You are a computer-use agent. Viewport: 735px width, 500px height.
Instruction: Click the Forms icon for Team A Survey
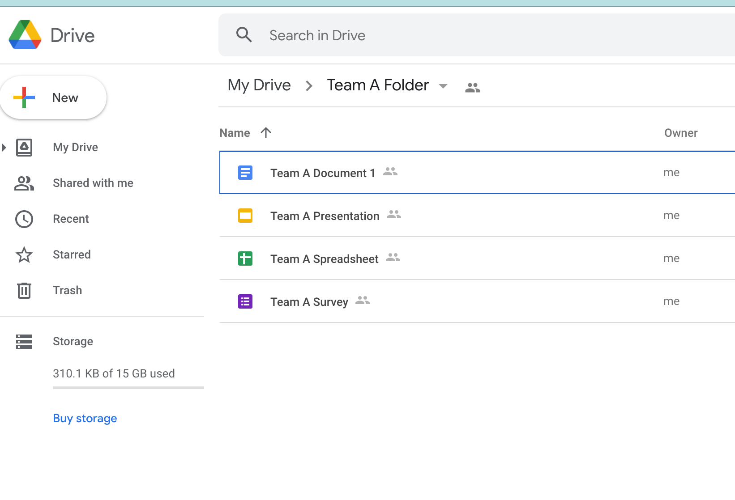click(245, 301)
